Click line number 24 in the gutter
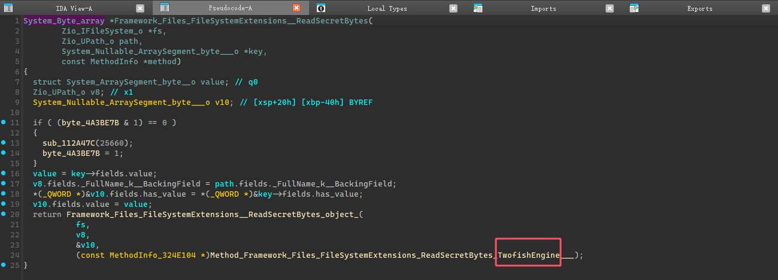The image size is (778, 280). (x=16, y=255)
